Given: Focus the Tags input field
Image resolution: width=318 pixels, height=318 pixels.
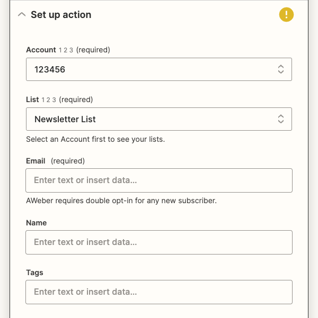Looking at the screenshot, I should 159,292.
